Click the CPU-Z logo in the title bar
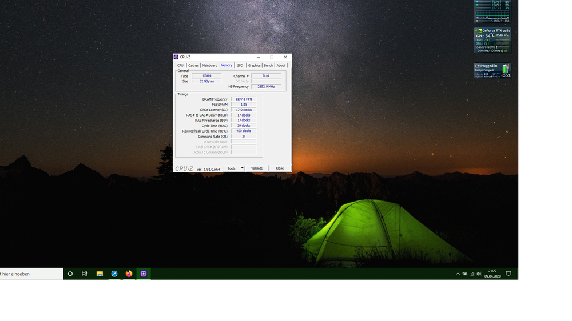This screenshot has height=321, width=572. [177, 57]
